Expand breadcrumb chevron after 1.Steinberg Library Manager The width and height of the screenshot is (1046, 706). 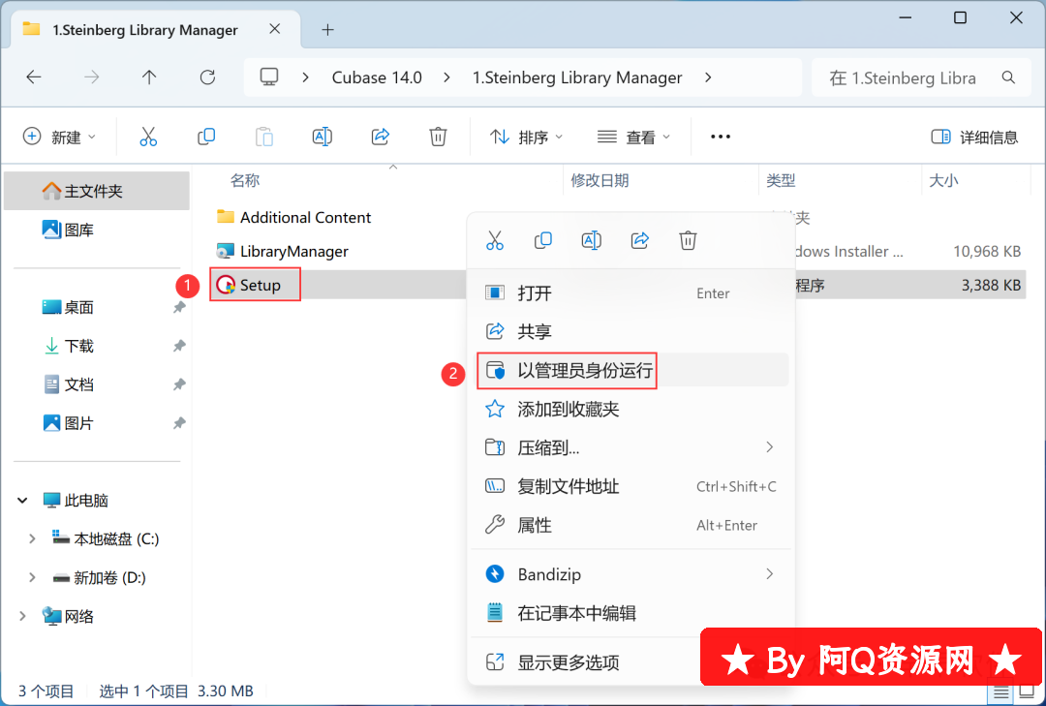[x=708, y=77]
